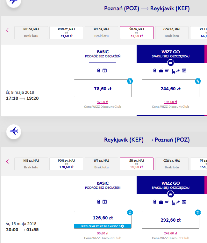Select outbound date ŚR 09, MAJ
The height and width of the screenshot is (243, 207).
coord(137,33)
